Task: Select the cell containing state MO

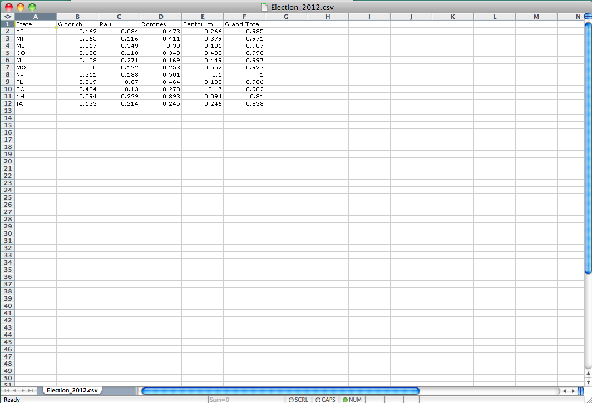Action: click(36, 67)
